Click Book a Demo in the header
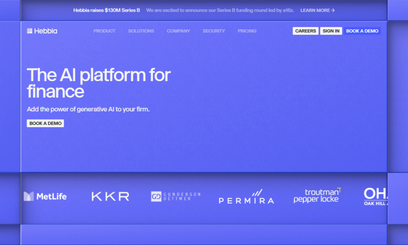 (362, 31)
